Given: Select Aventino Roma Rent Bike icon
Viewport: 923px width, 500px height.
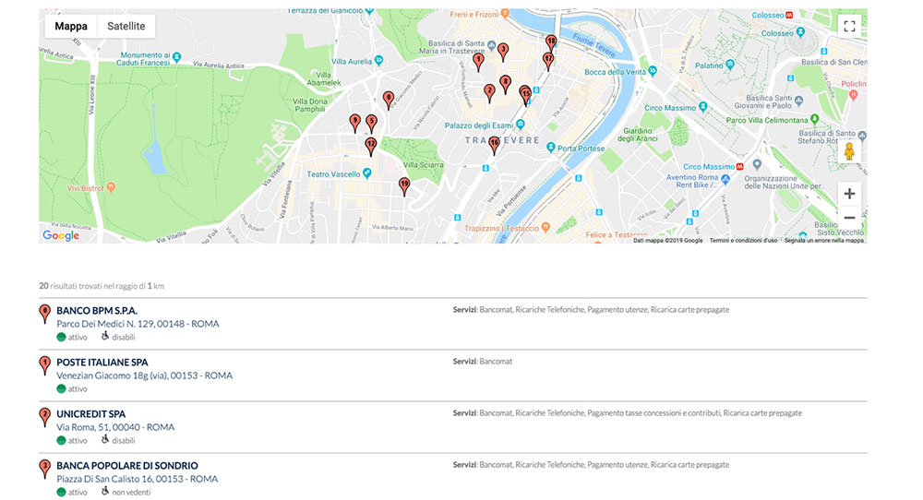Looking at the screenshot, I should (x=725, y=180).
